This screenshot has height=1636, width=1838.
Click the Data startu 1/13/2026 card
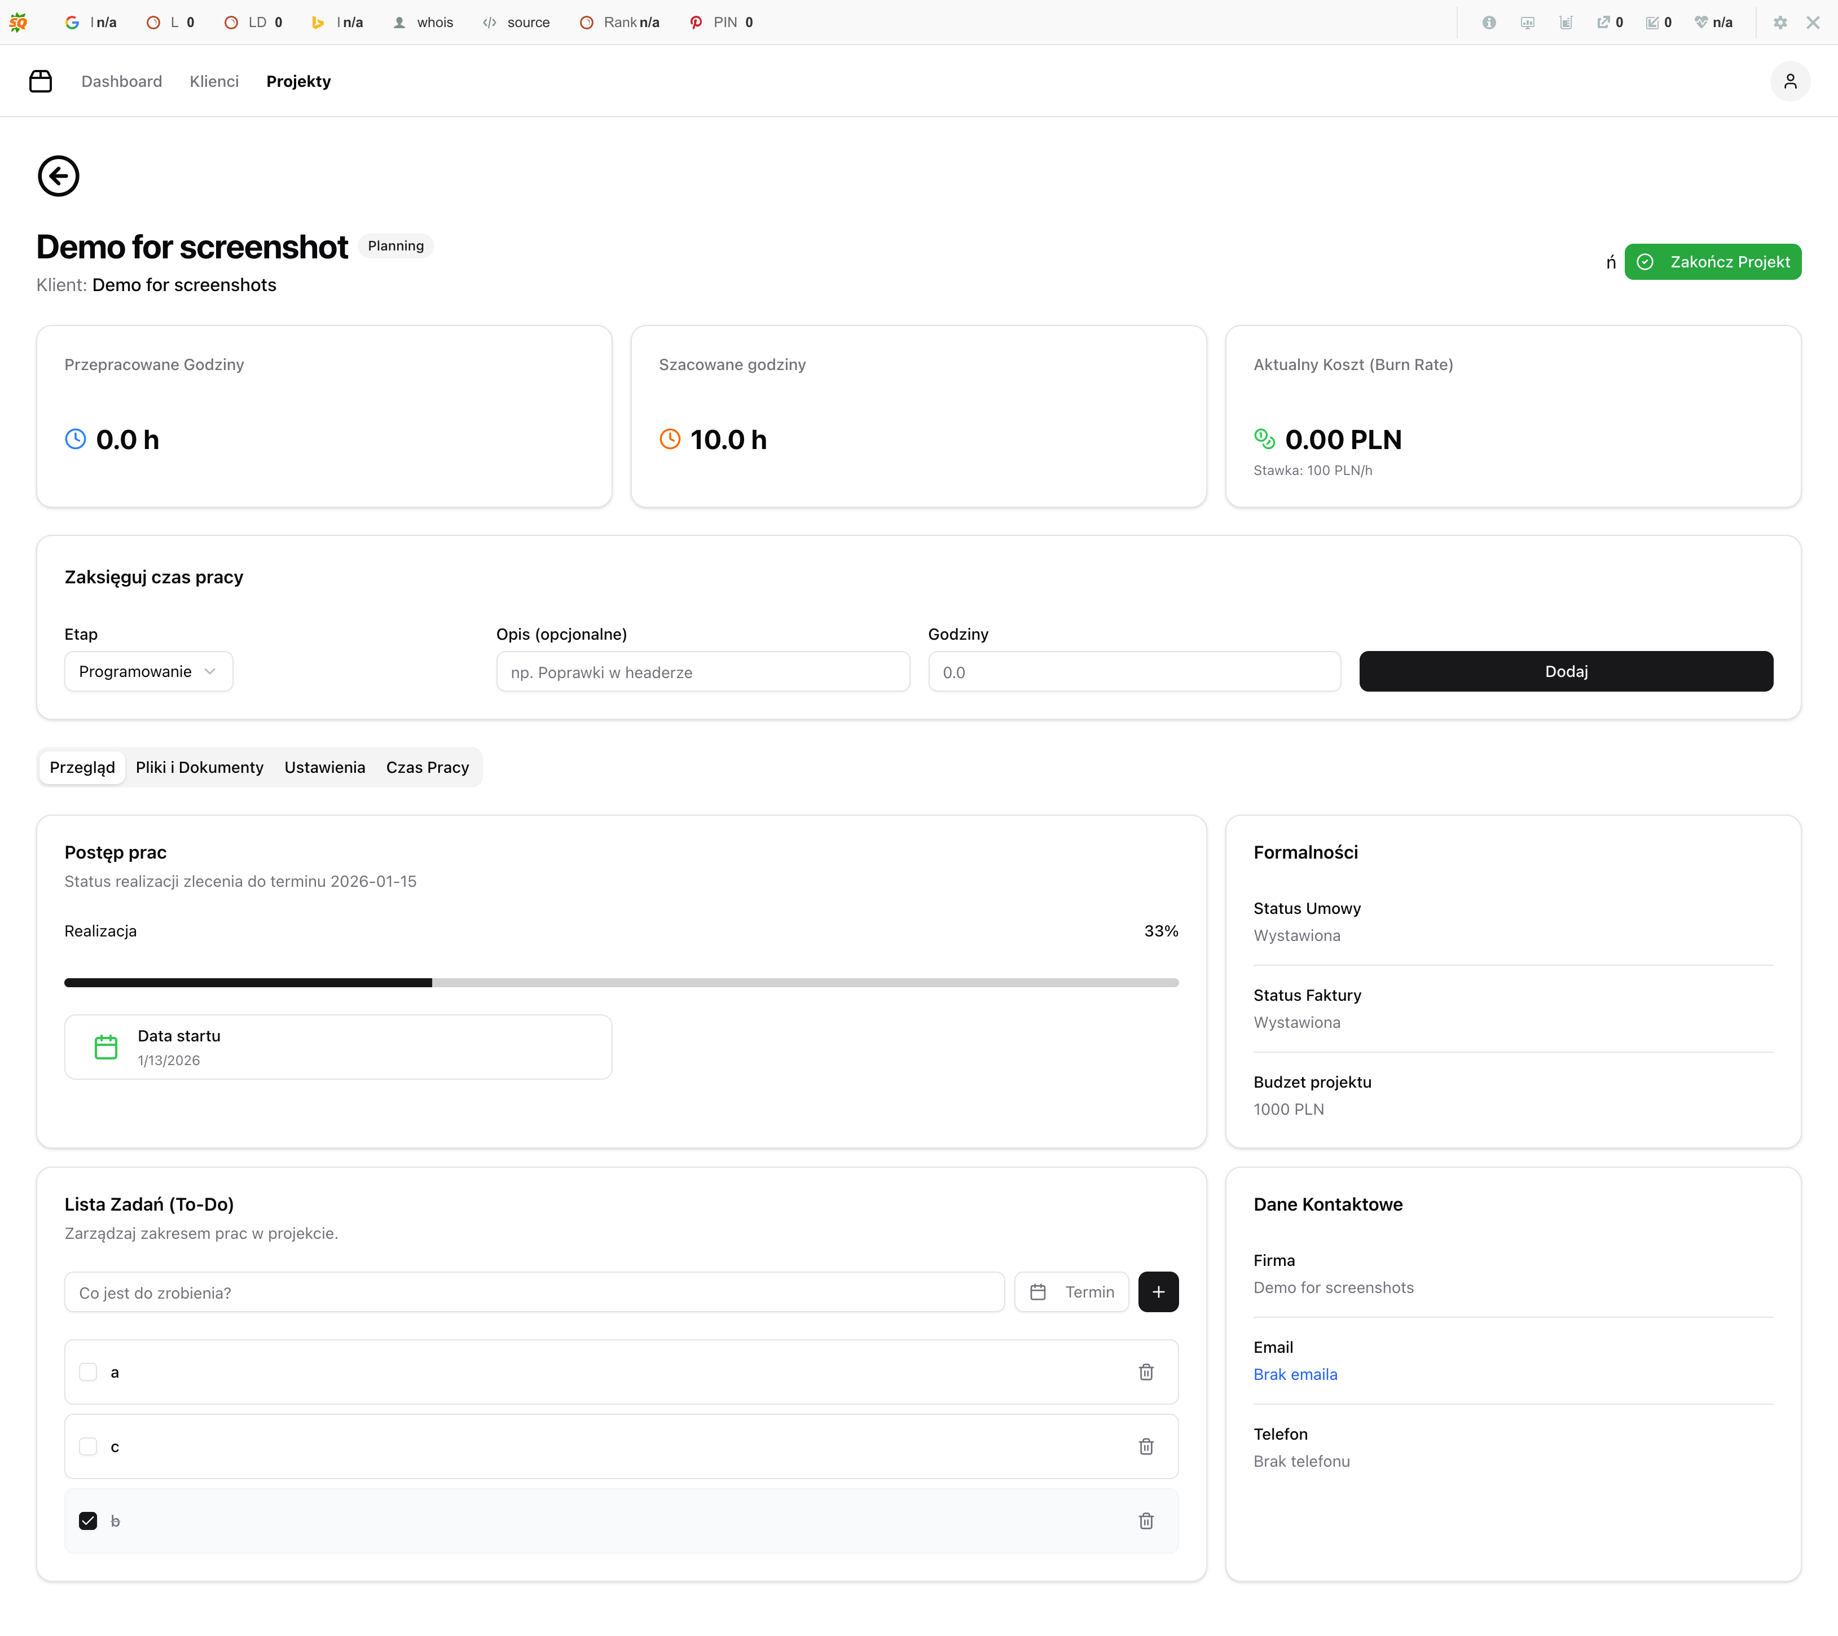pyautogui.click(x=338, y=1048)
